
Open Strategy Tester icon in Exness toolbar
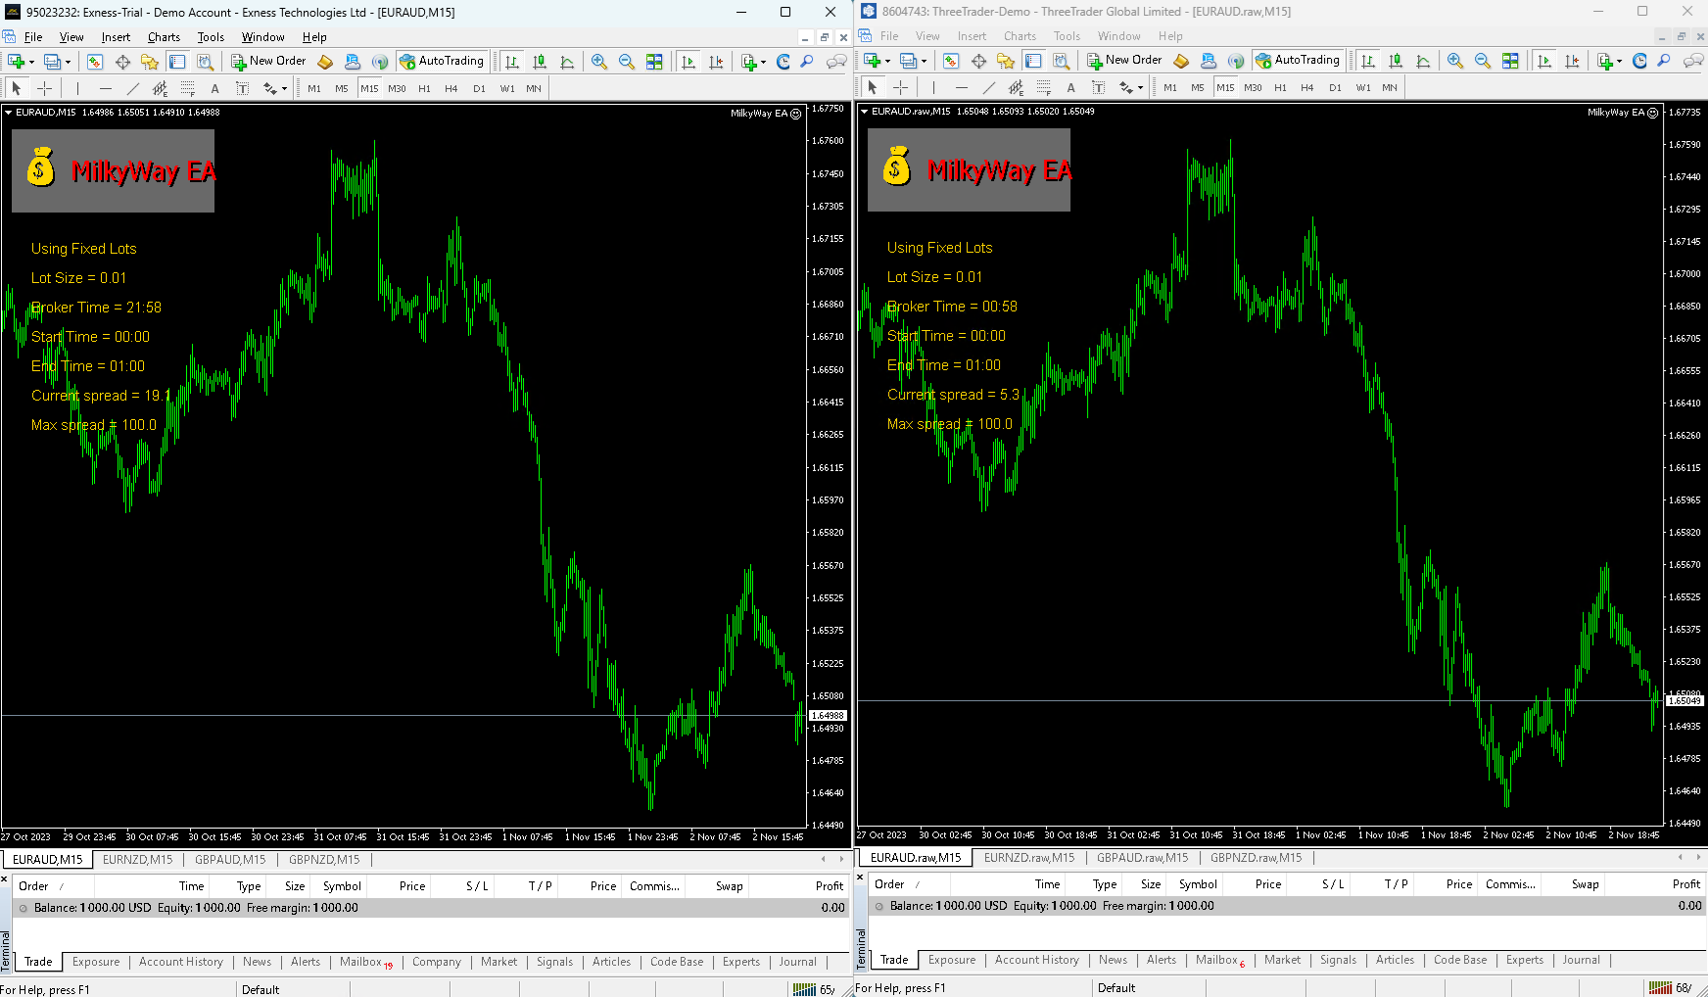click(205, 62)
